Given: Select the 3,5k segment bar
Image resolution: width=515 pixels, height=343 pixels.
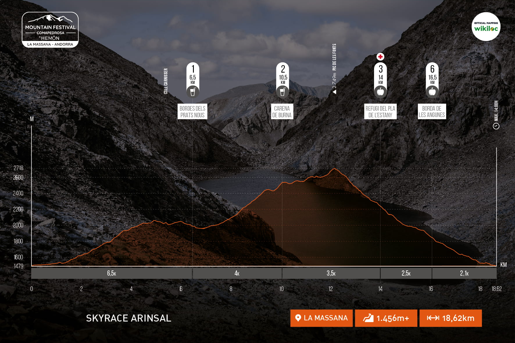Looking at the screenshot, I should click(331, 273).
